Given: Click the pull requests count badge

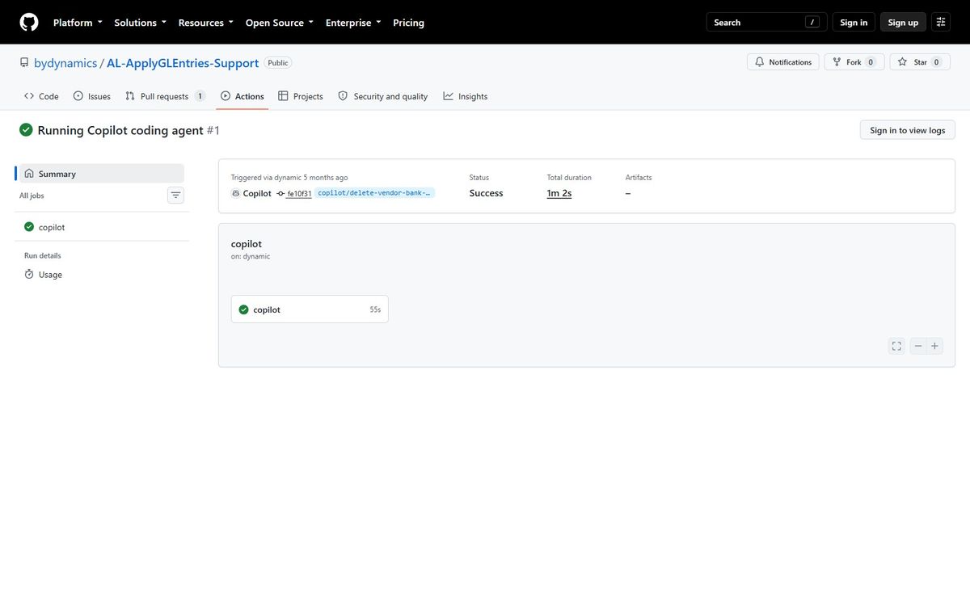Looking at the screenshot, I should coord(200,96).
